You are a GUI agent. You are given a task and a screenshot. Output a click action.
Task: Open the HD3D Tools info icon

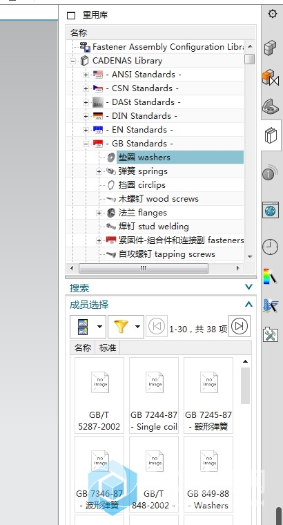click(x=271, y=173)
